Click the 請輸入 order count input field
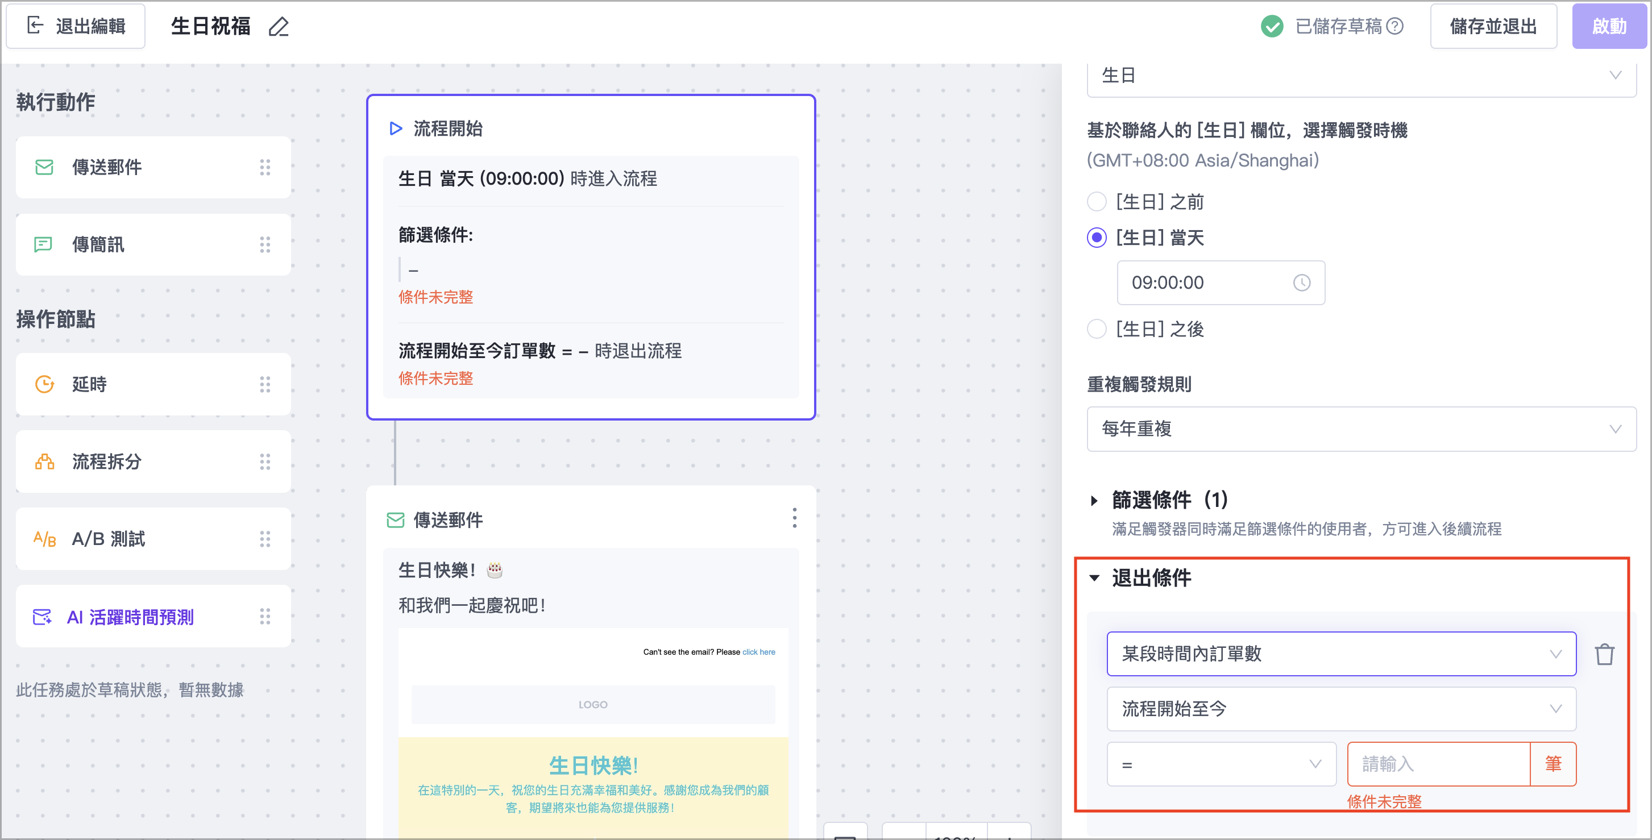The image size is (1652, 840). click(x=1438, y=764)
